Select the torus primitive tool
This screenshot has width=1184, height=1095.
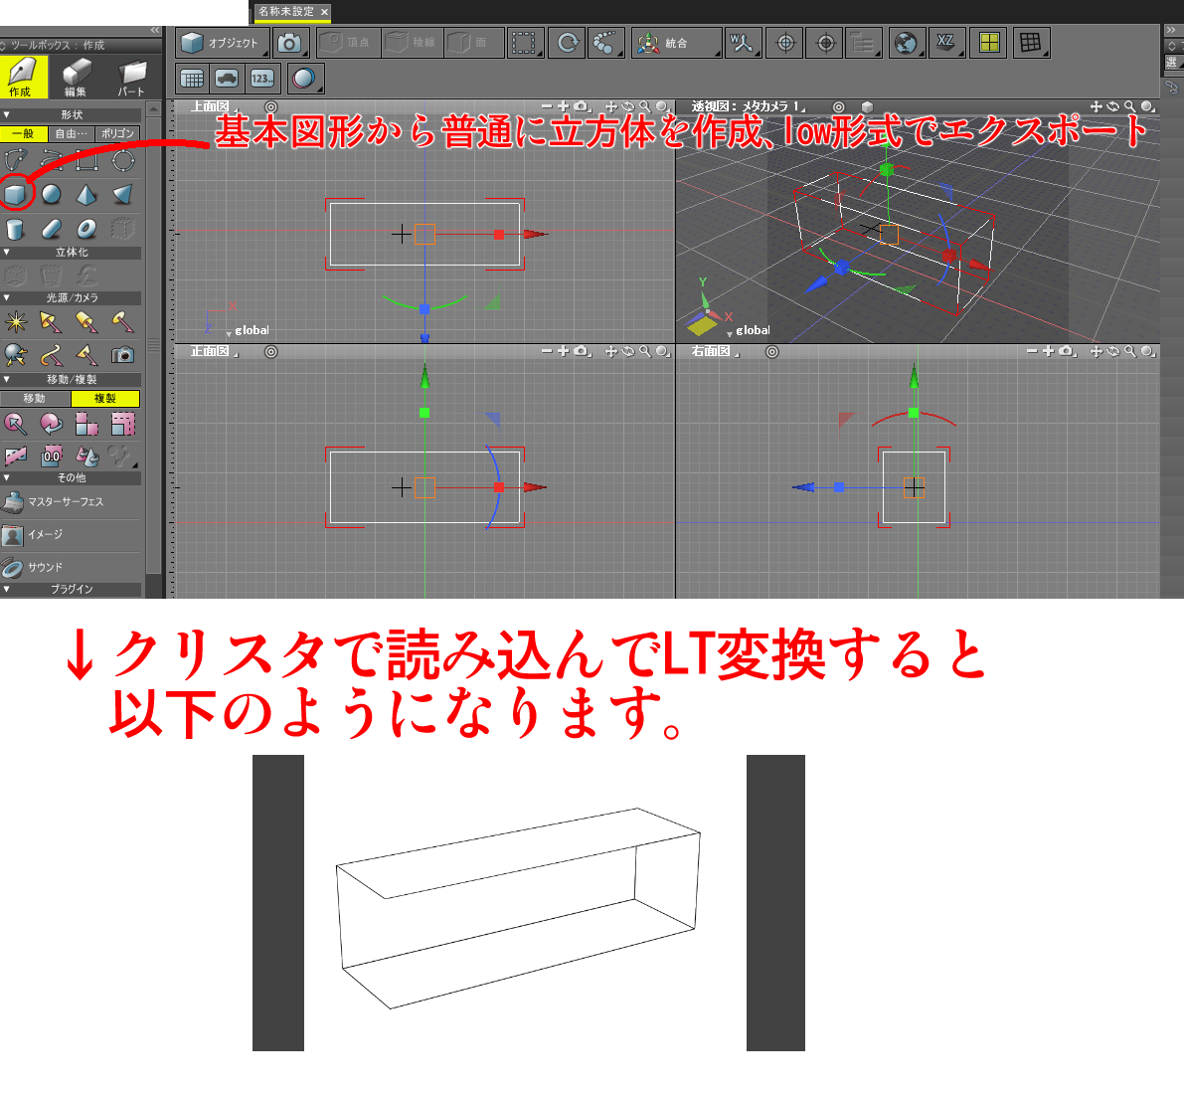tap(86, 229)
